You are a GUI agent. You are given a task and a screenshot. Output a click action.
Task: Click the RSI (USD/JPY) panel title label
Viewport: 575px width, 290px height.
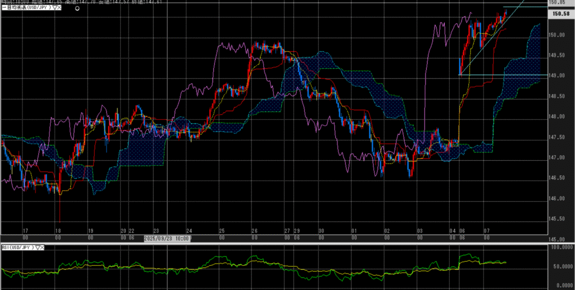tap(17, 247)
